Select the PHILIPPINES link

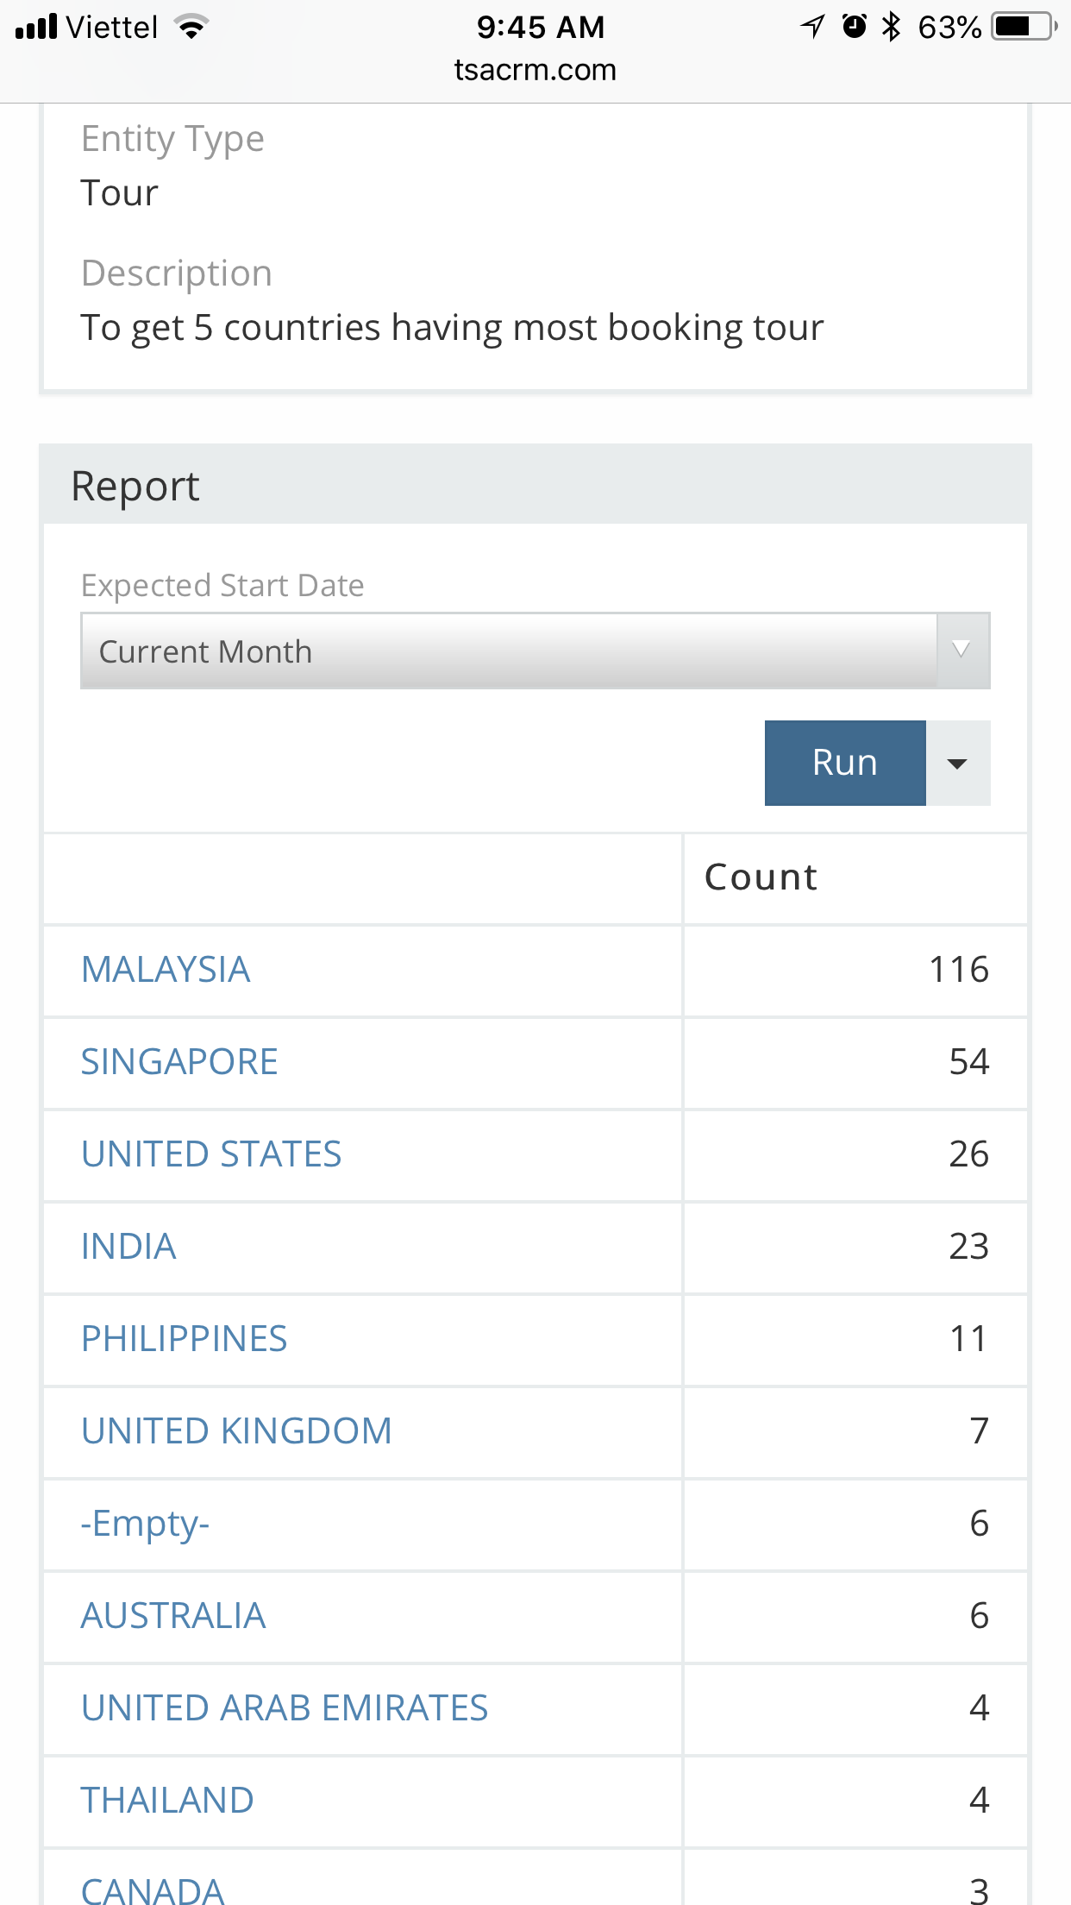tap(184, 1338)
